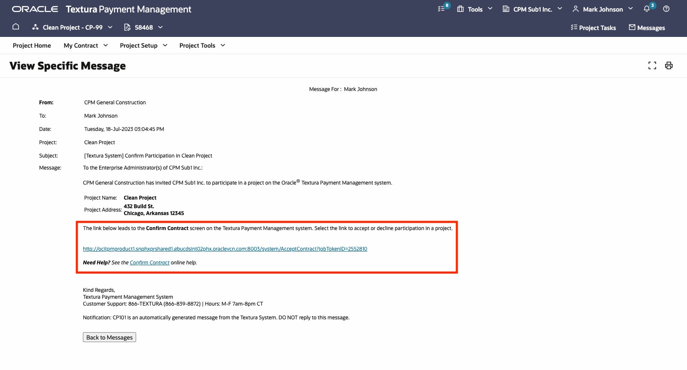
Task: Expand the Tools dropdown chevron
Action: click(490, 9)
